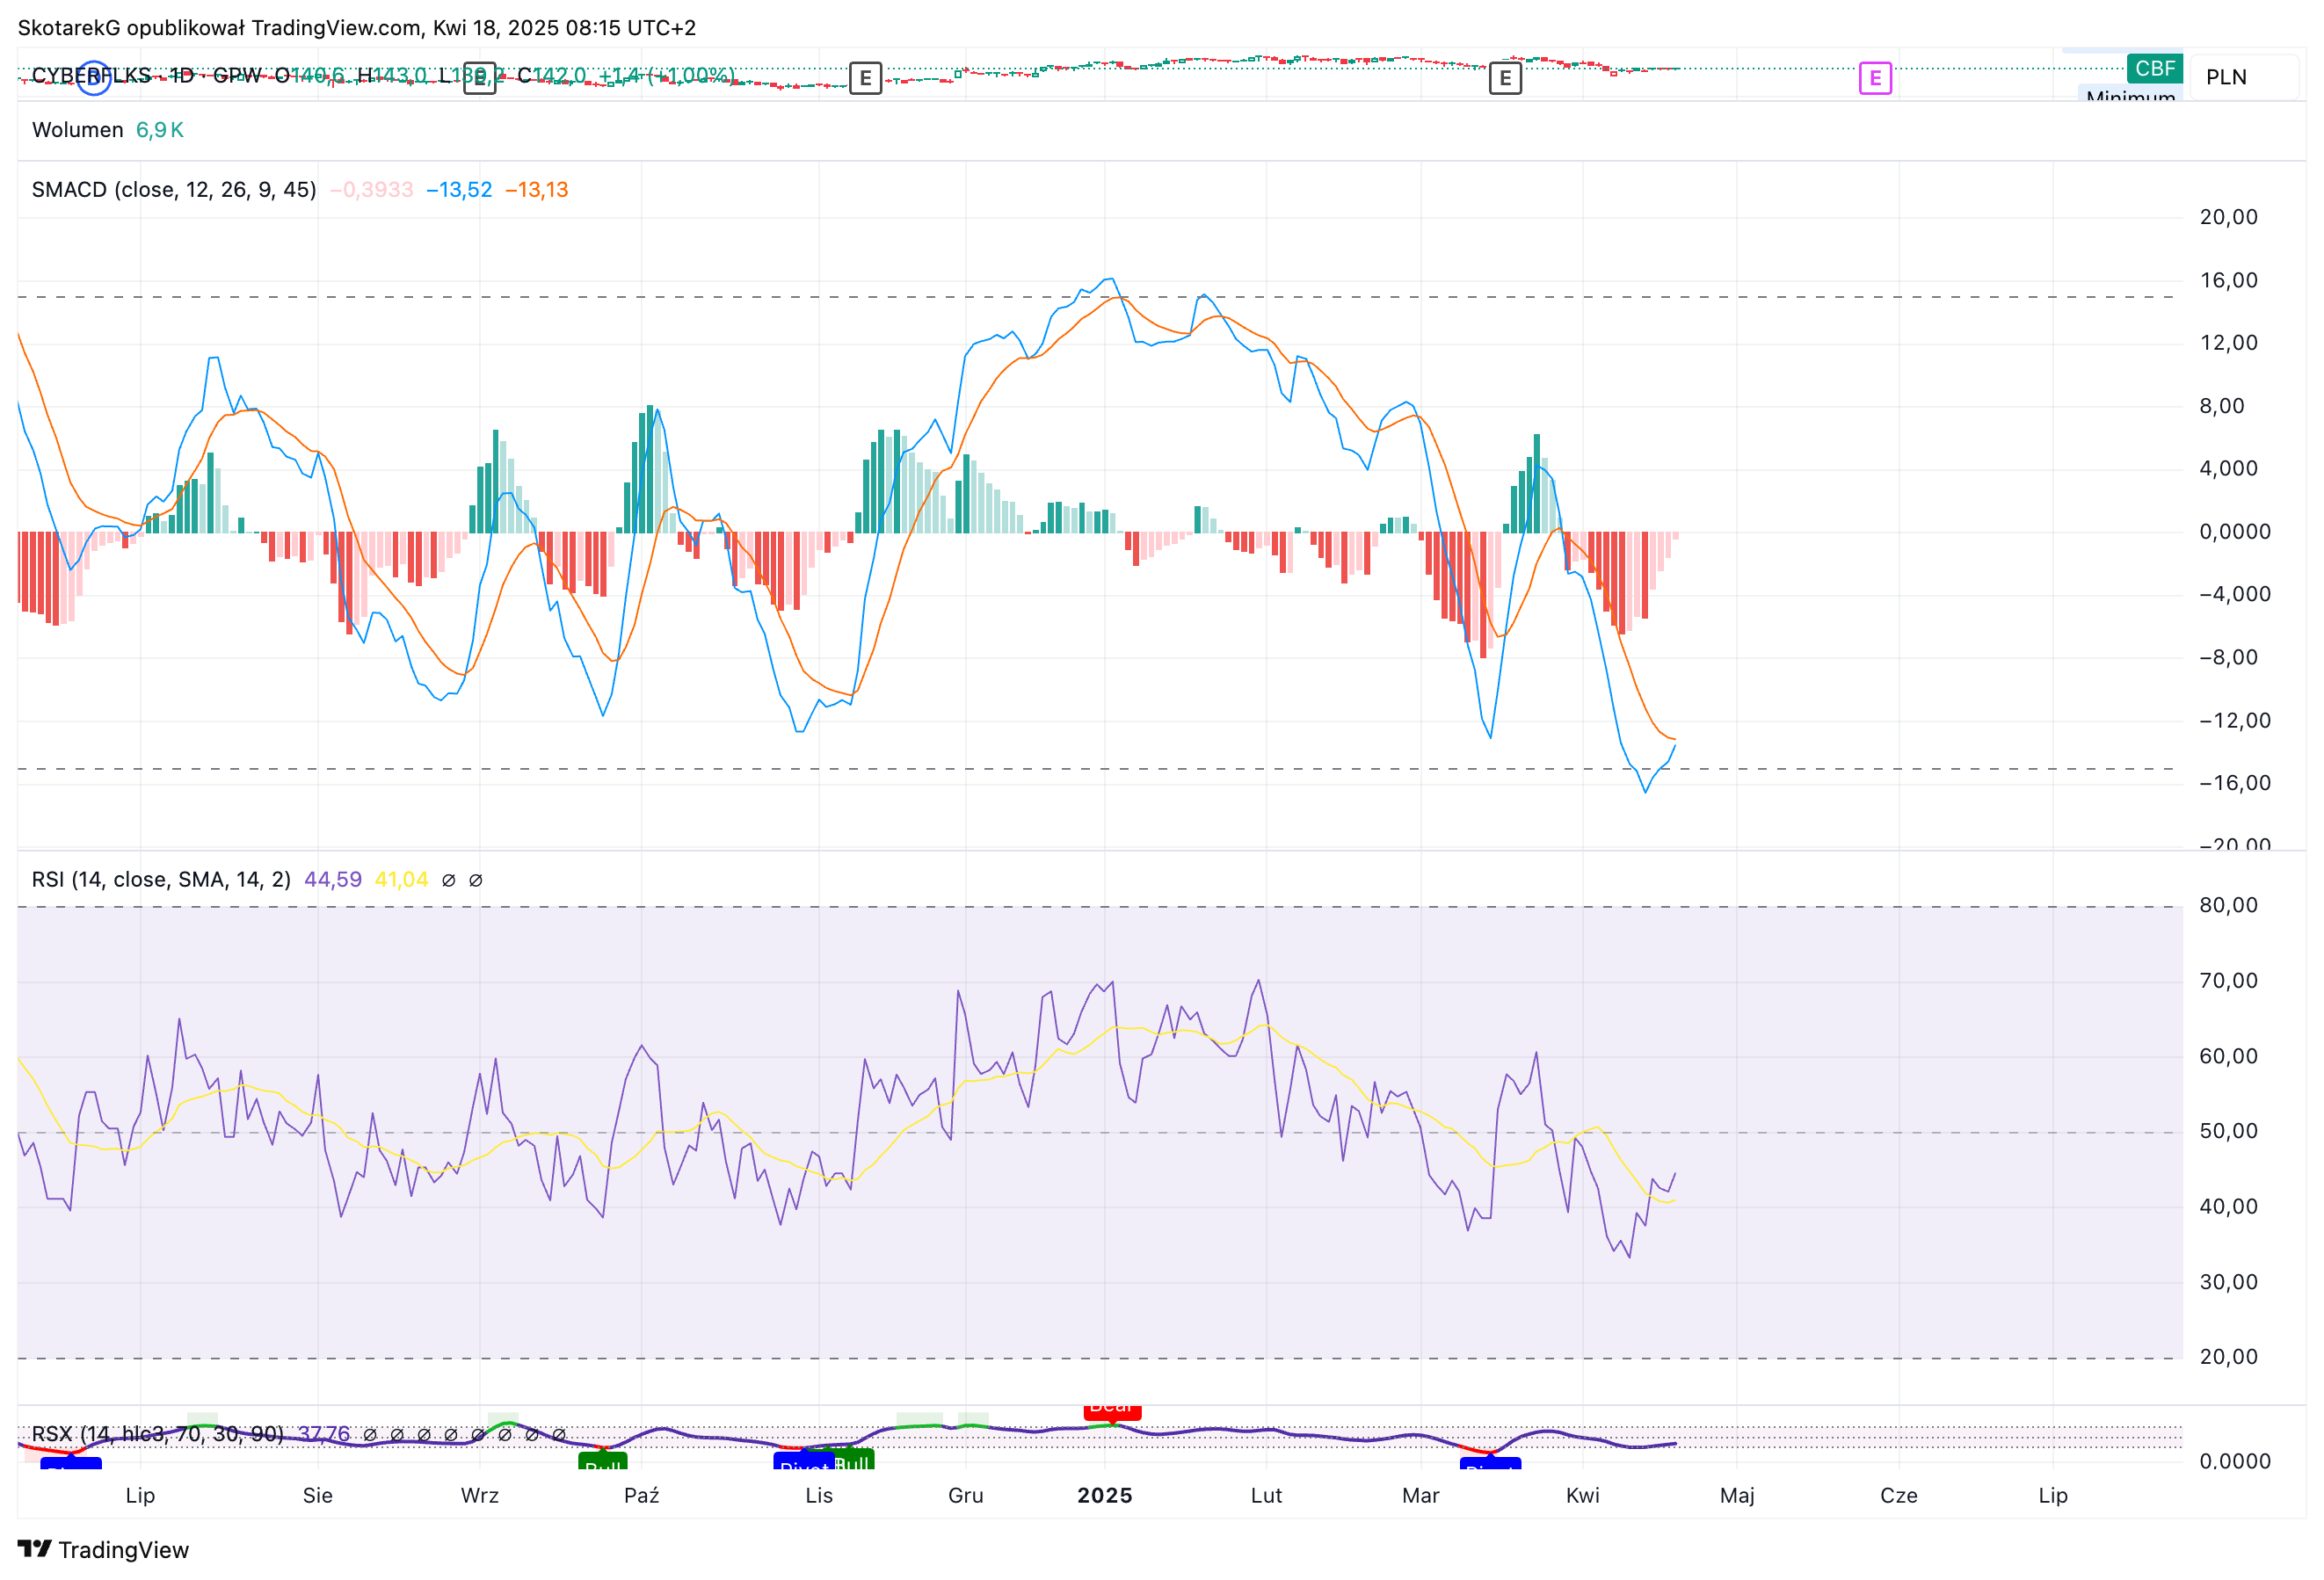Click the 8,00 label on the SMACD scale
Screen dimensions: 2324x1580
[x=2221, y=406]
